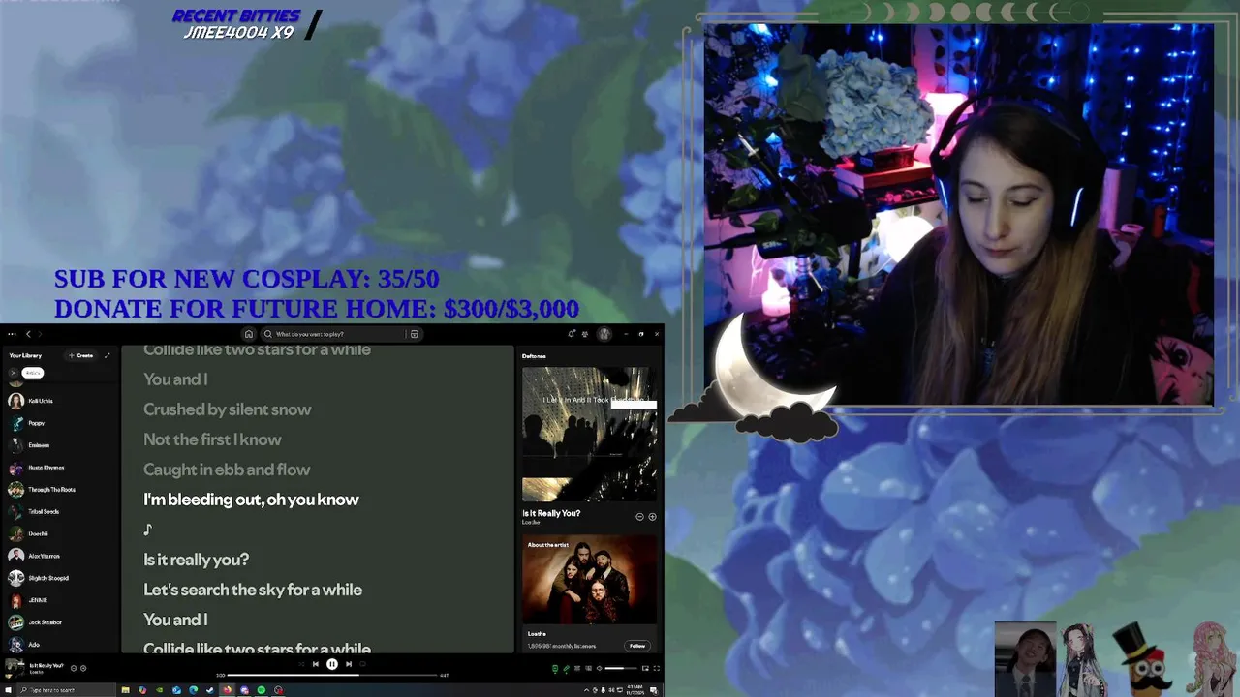Image resolution: width=1240 pixels, height=697 pixels.
Task: Go back with the Spotify back arrow
Action: tap(28, 334)
